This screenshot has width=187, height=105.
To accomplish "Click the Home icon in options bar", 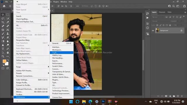I will (x=4, y=6).
